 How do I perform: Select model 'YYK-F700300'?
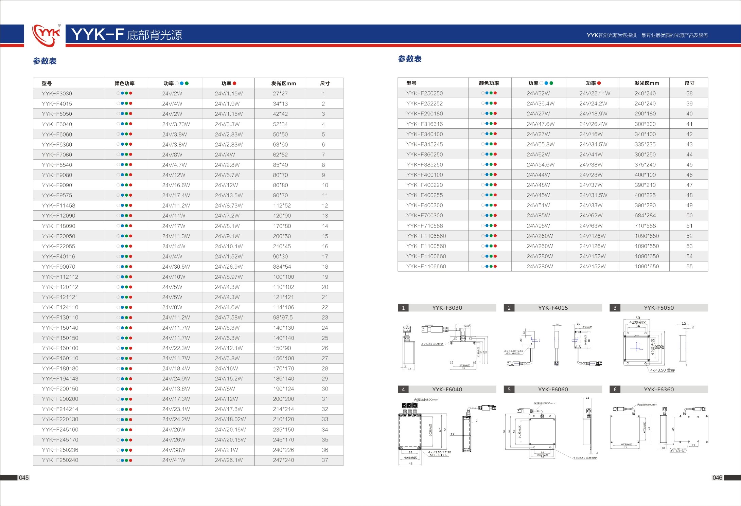pos(424,215)
